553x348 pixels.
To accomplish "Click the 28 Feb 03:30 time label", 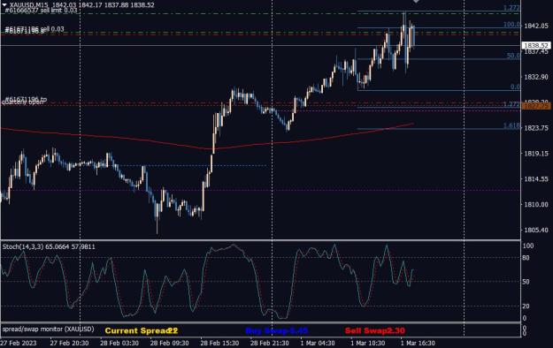I will coord(119,343).
